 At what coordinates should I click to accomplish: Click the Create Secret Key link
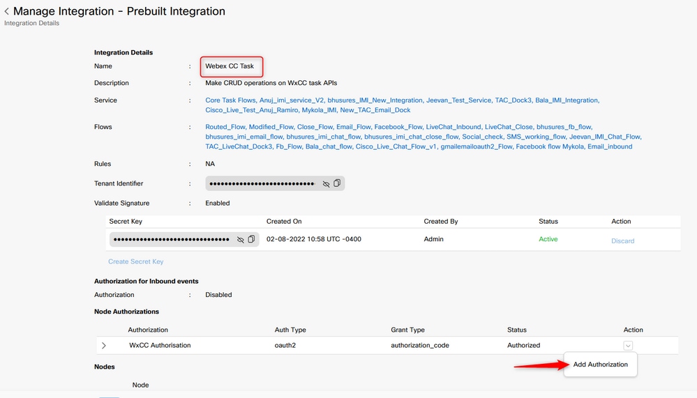point(135,261)
